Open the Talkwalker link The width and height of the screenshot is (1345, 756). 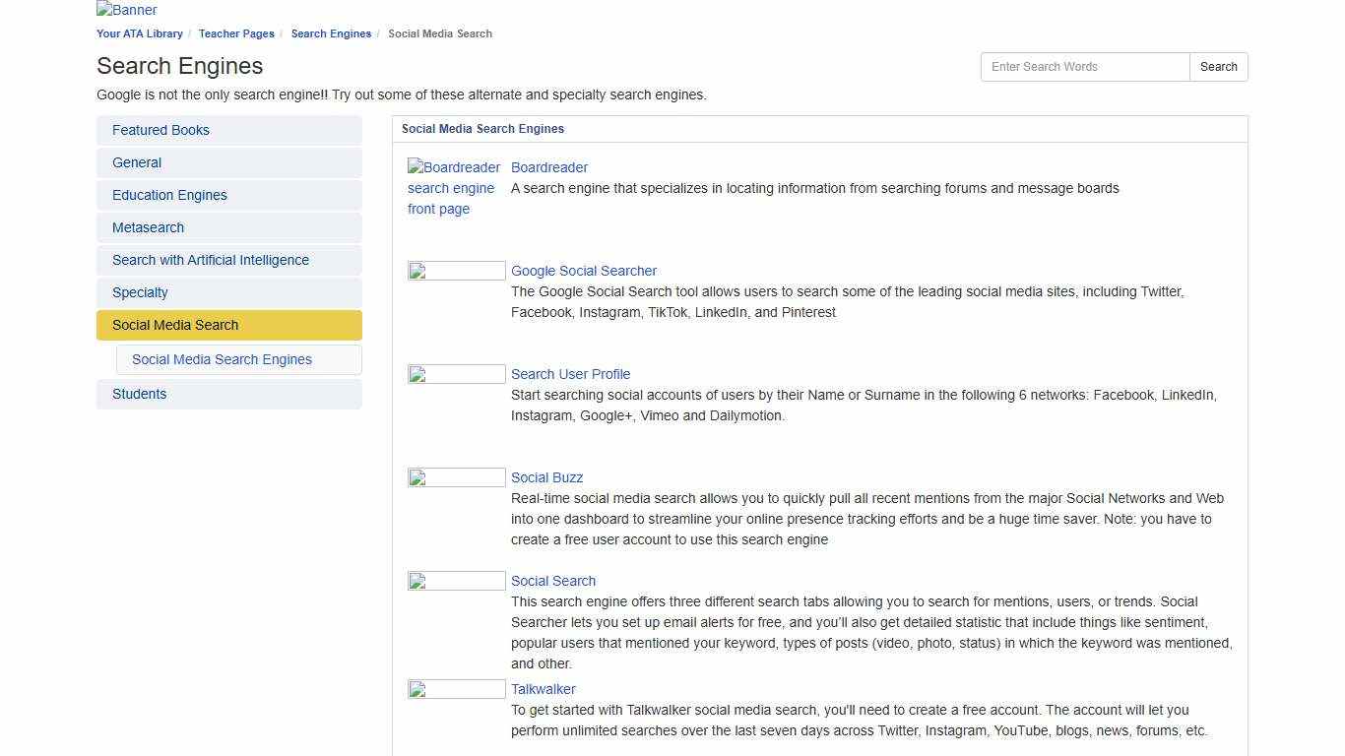coord(543,689)
